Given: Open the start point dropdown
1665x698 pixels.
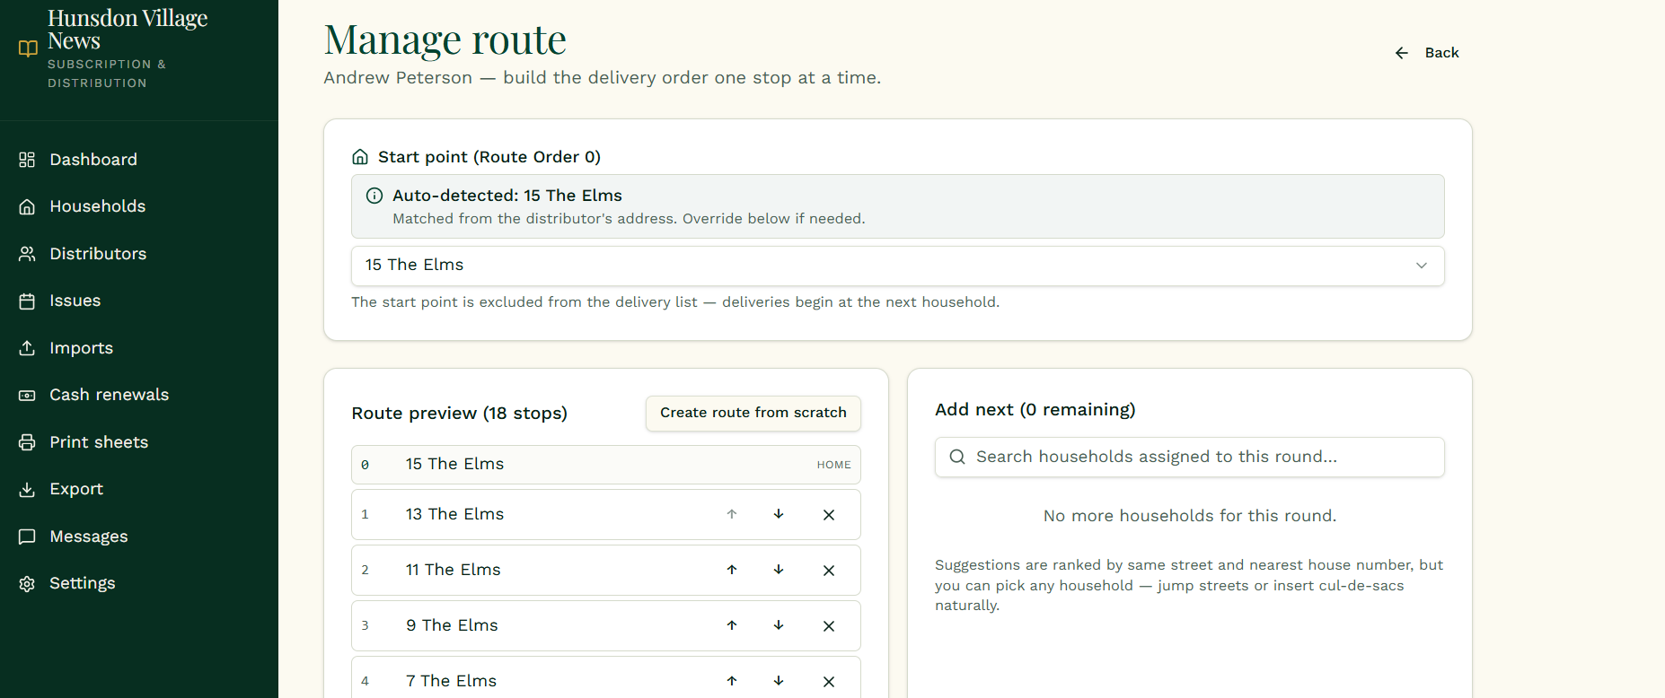Looking at the screenshot, I should (x=897, y=266).
